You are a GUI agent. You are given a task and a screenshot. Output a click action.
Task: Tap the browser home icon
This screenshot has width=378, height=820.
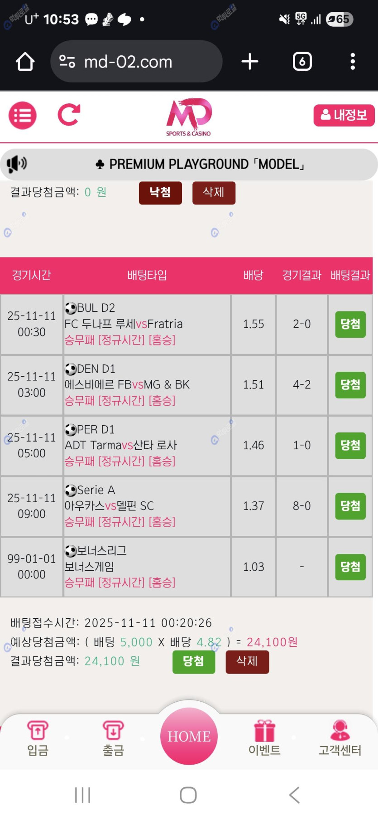[x=25, y=62]
